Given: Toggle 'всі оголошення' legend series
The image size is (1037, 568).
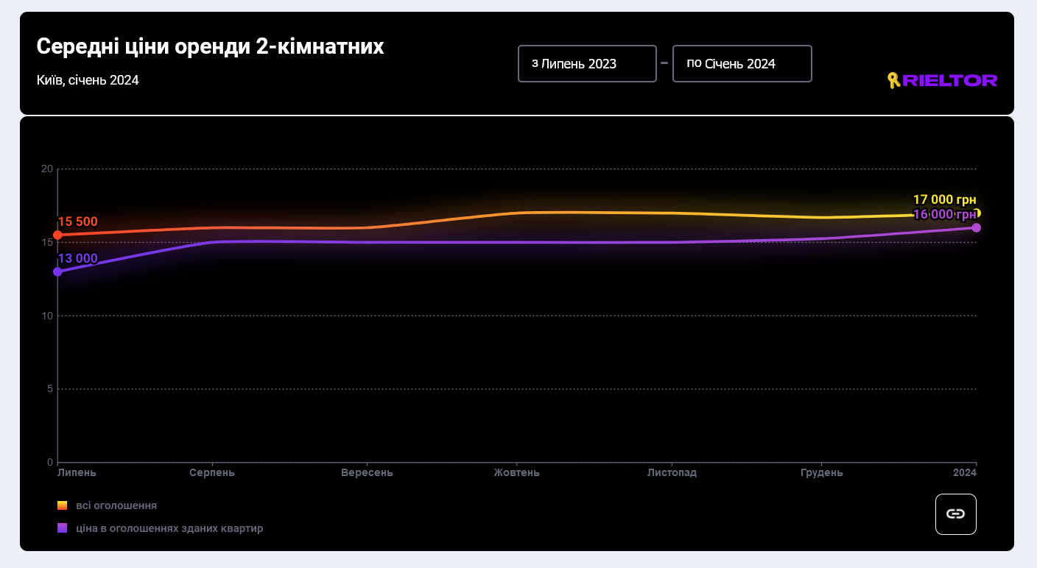Looking at the screenshot, I should coord(107,505).
